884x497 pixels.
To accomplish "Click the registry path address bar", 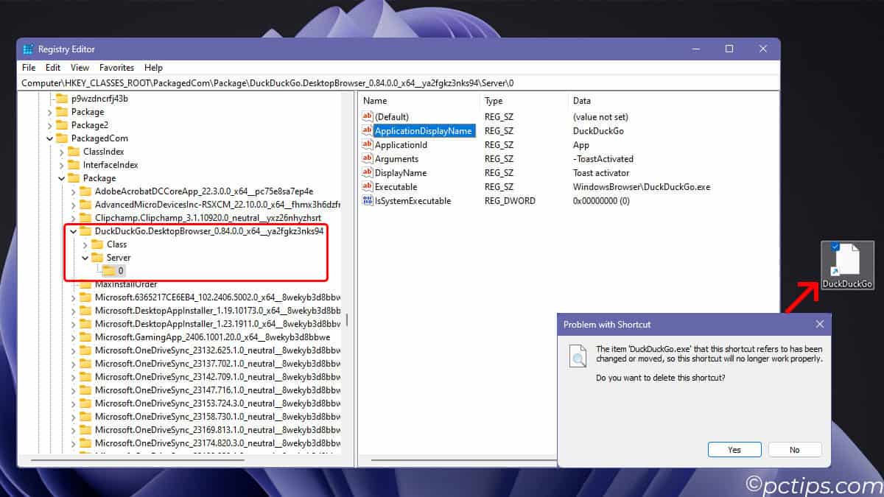I will (x=295, y=82).
